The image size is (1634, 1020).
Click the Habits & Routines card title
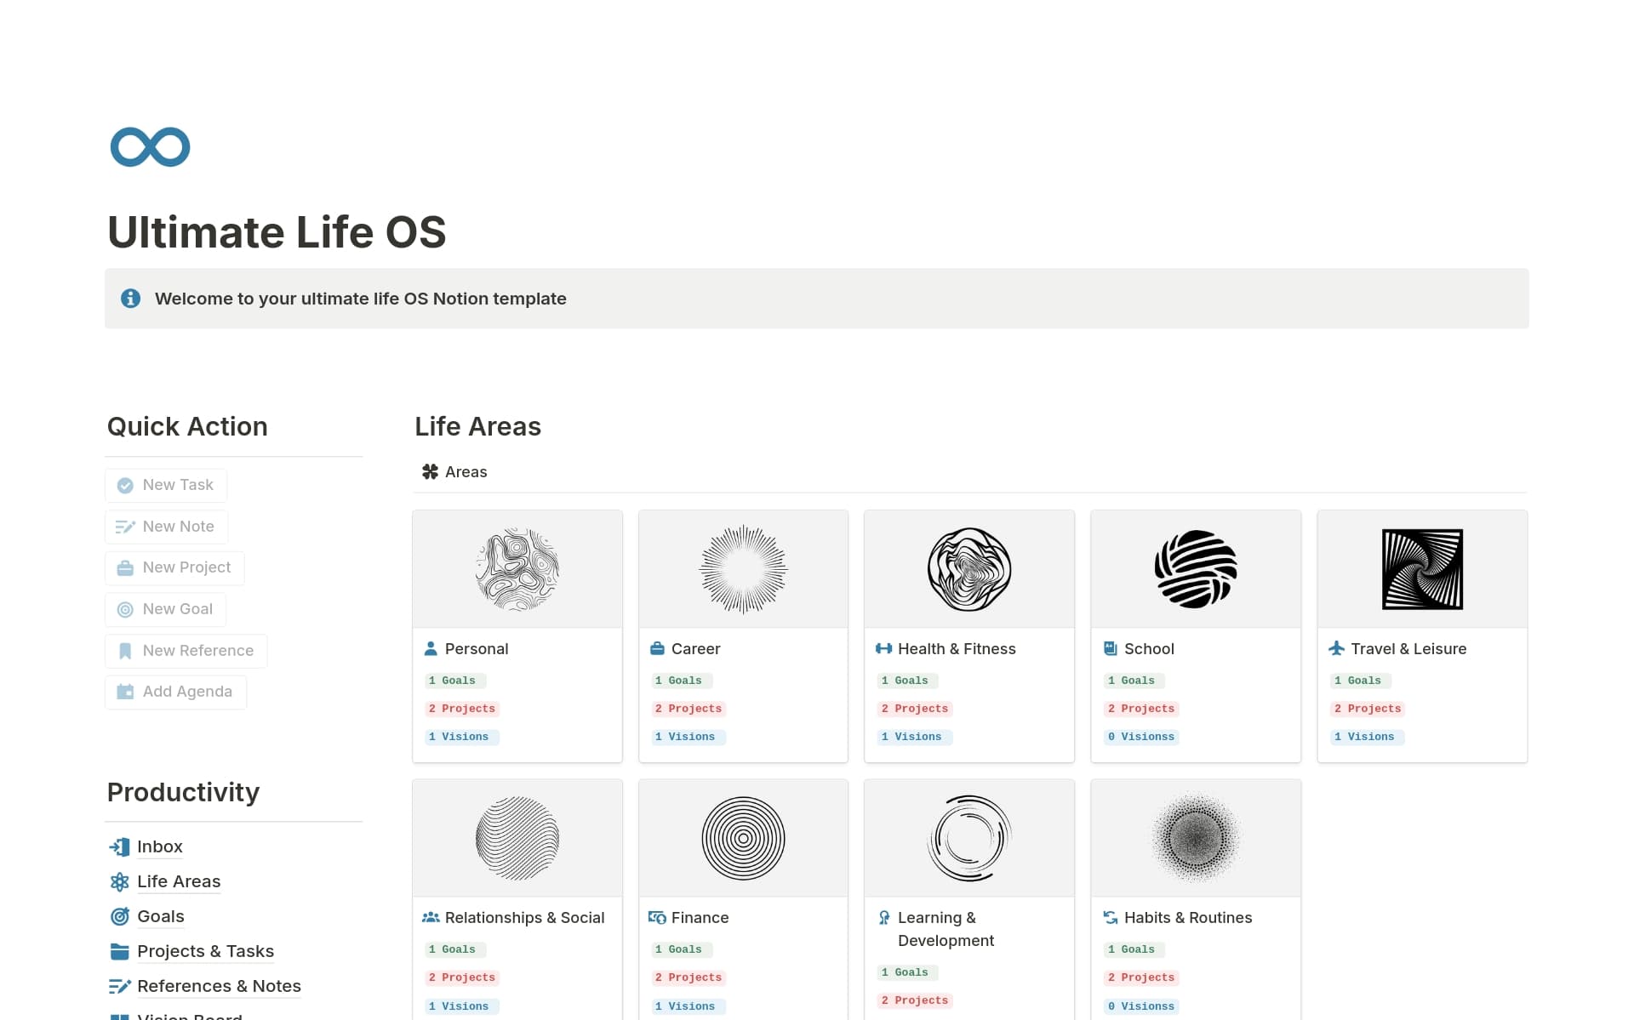click(1188, 918)
